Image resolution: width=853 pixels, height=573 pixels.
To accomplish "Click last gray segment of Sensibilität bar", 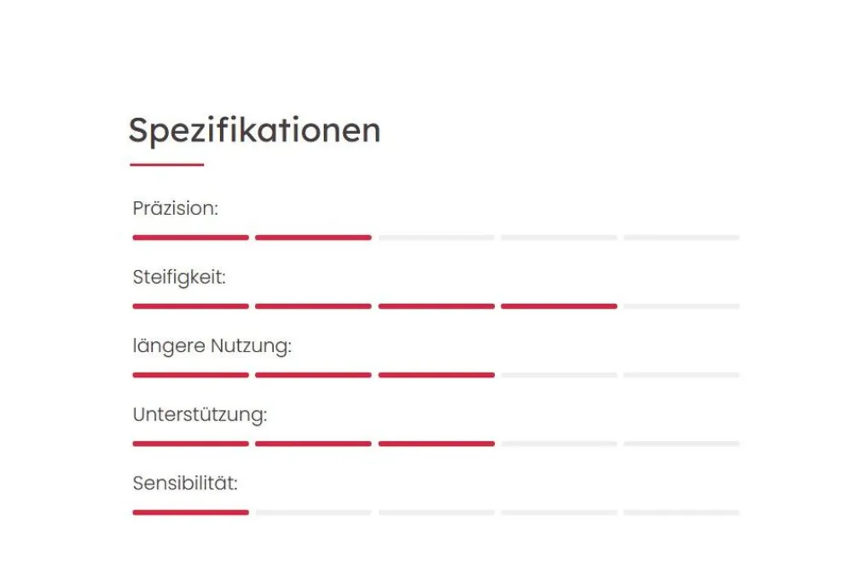I will click(681, 512).
